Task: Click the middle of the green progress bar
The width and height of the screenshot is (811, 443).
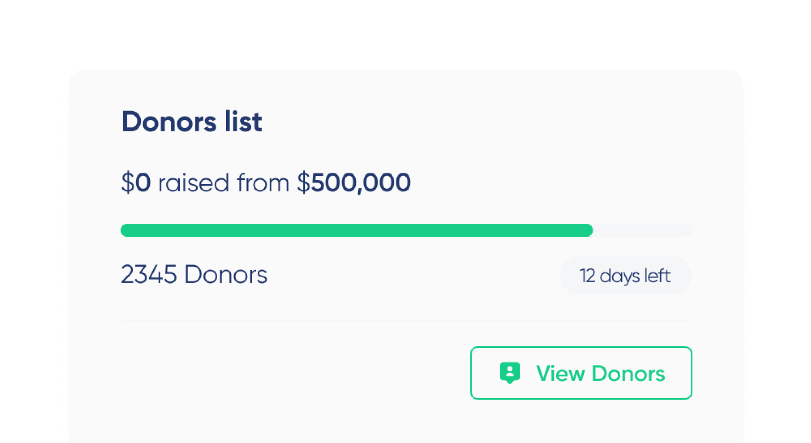Action: coord(356,230)
